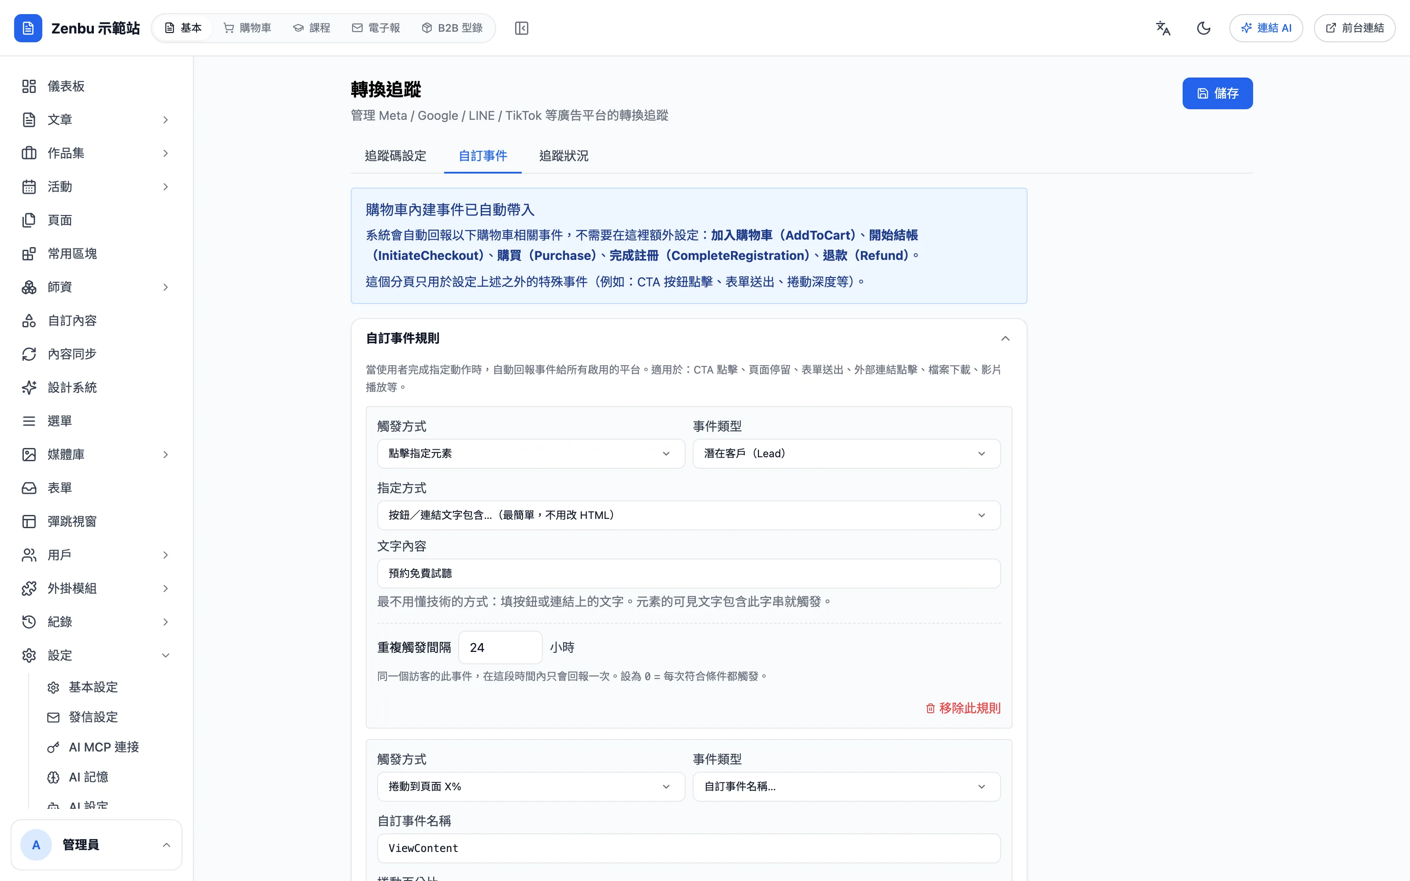Expand 活動 submenu chevron
The height and width of the screenshot is (881, 1410).
point(166,187)
